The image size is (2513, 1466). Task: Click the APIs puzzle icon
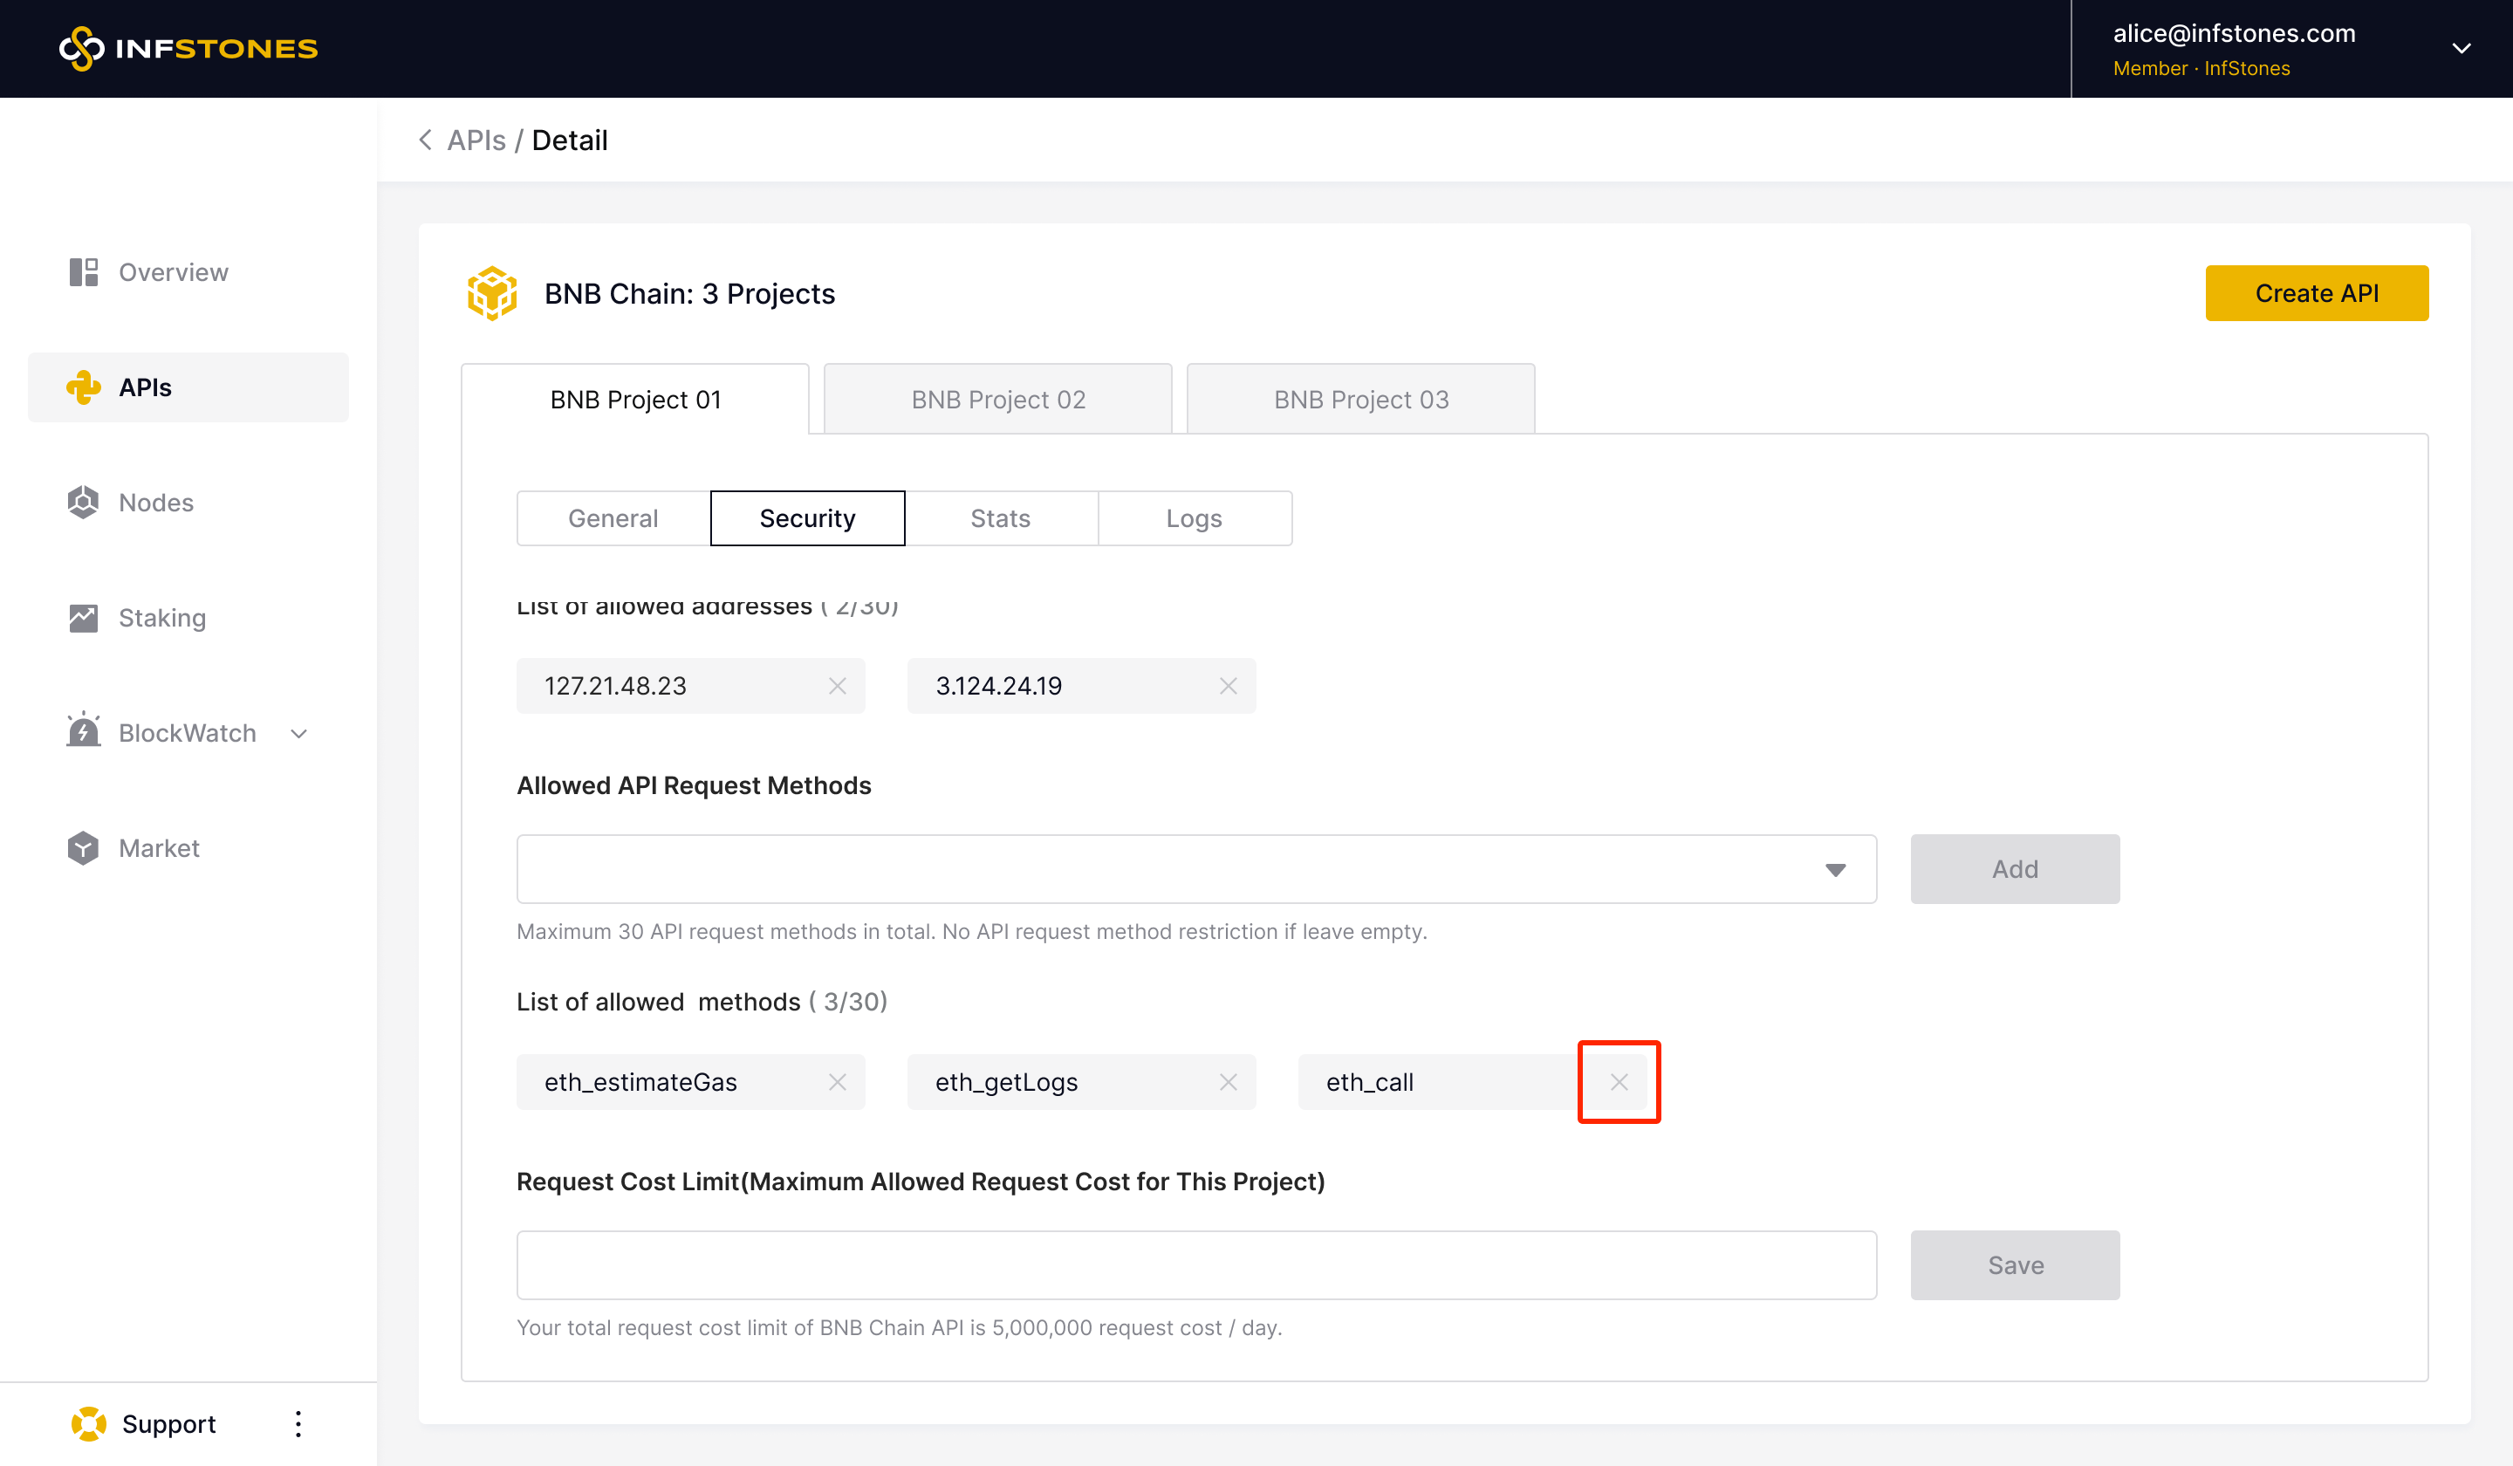coord(84,387)
